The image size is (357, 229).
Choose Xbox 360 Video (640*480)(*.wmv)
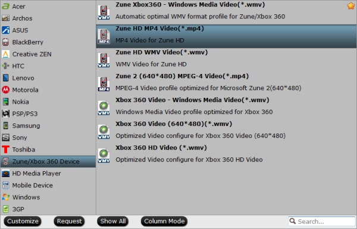[226, 132]
